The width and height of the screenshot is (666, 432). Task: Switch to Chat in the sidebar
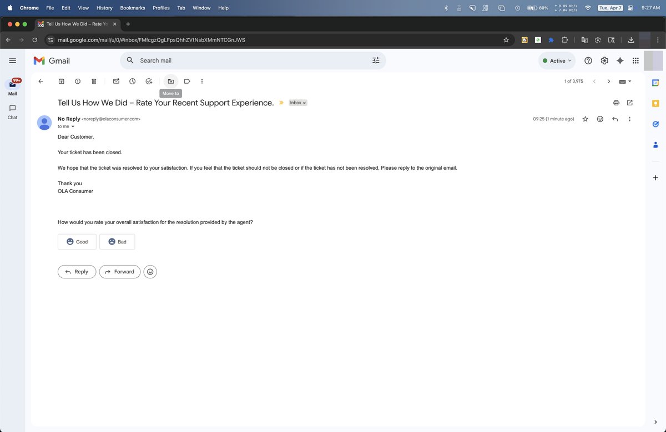click(12, 111)
